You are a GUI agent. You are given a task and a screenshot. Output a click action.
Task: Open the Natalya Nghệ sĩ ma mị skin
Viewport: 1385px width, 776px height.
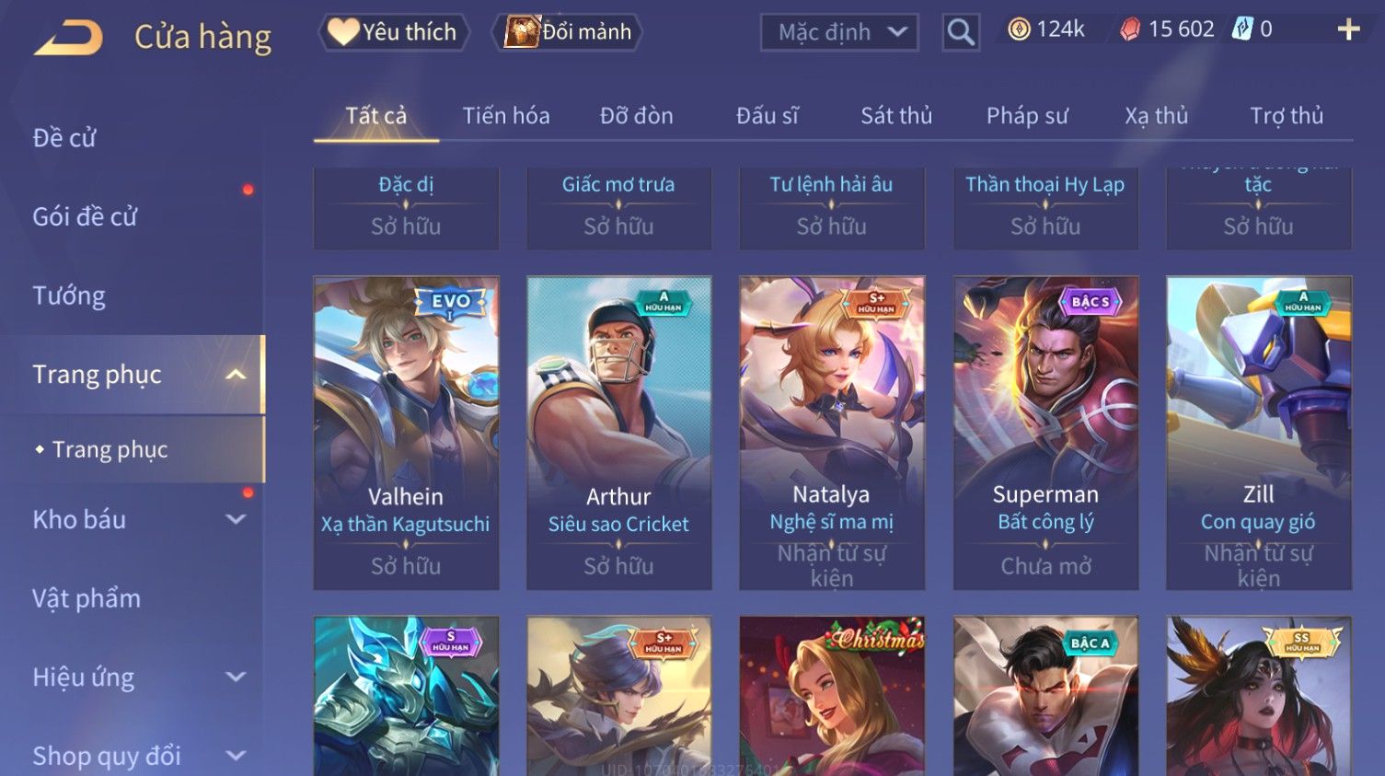832,433
